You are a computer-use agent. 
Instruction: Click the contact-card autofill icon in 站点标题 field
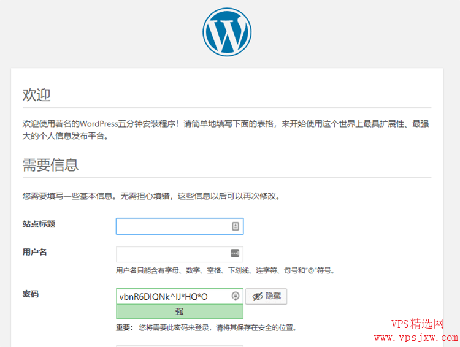236,226
